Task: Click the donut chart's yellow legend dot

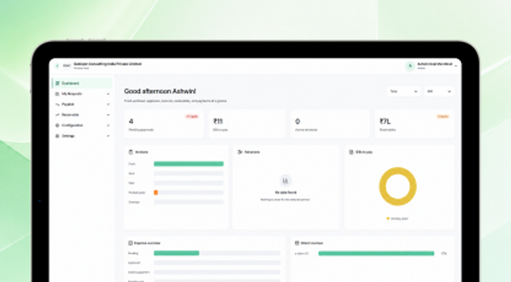Action: pos(388,219)
